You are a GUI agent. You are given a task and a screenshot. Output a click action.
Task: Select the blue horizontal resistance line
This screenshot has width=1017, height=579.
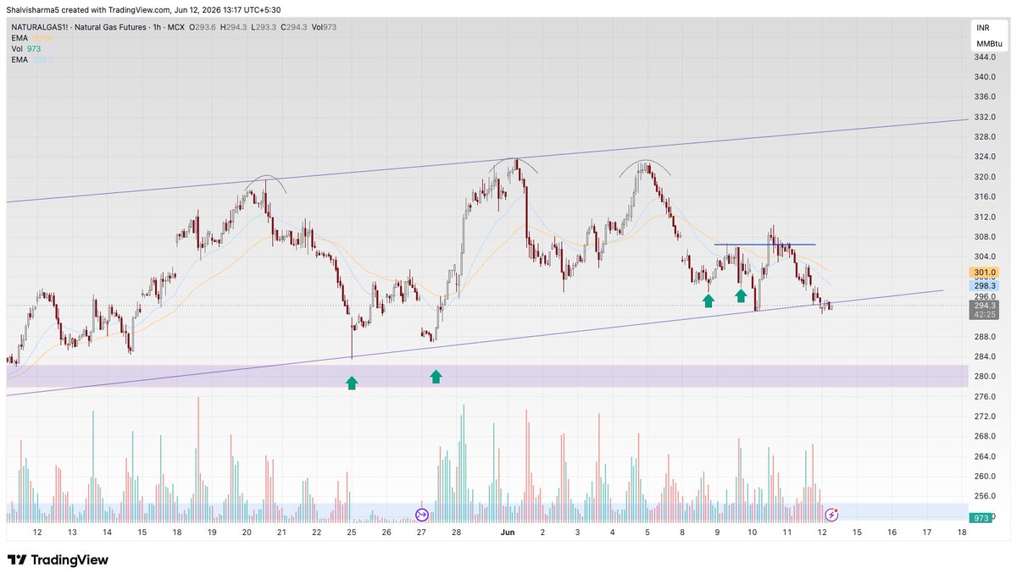[764, 245]
